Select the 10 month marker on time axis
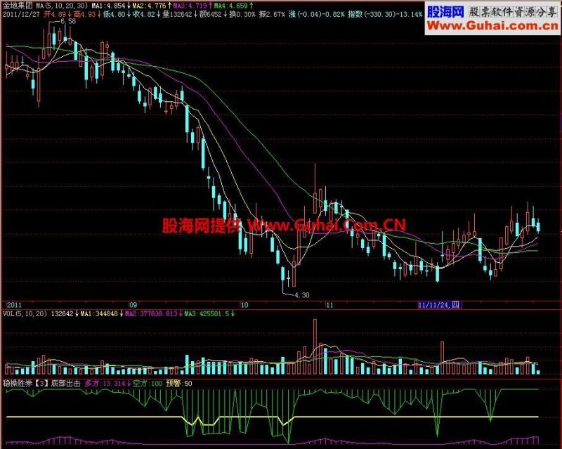The width and height of the screenshot is (562, 449). [244, 305]
